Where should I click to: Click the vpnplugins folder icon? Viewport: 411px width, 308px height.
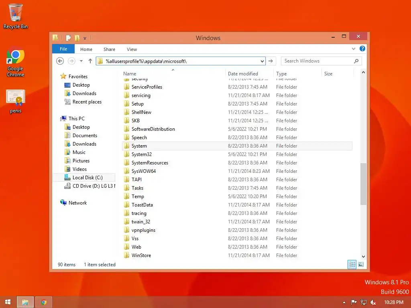[126, 230]
